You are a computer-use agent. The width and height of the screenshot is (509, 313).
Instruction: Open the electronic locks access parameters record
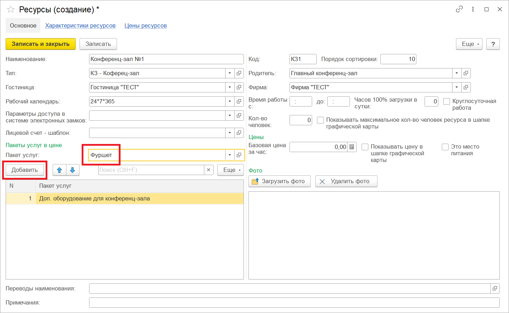click(x=239, y=115)
